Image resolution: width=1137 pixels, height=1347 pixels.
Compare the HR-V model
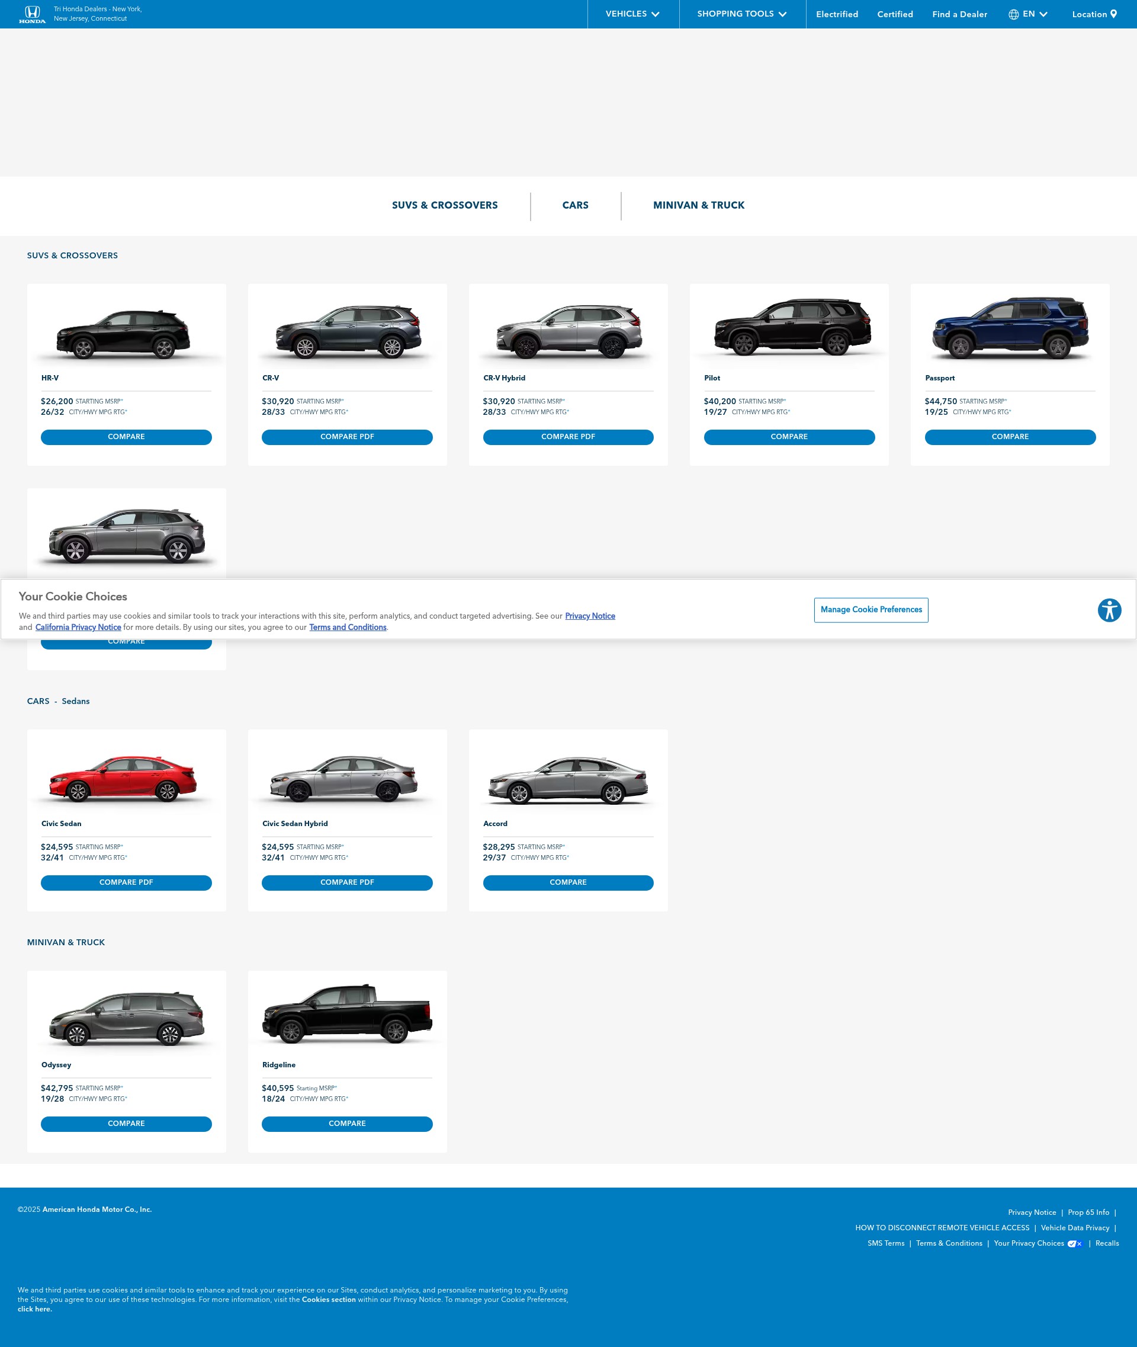click(x=126, y=437)
